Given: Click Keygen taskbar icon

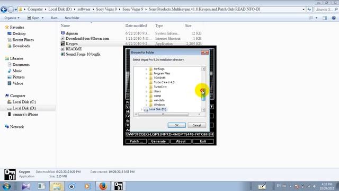Looking at the screenshot, I should point(119,186).
